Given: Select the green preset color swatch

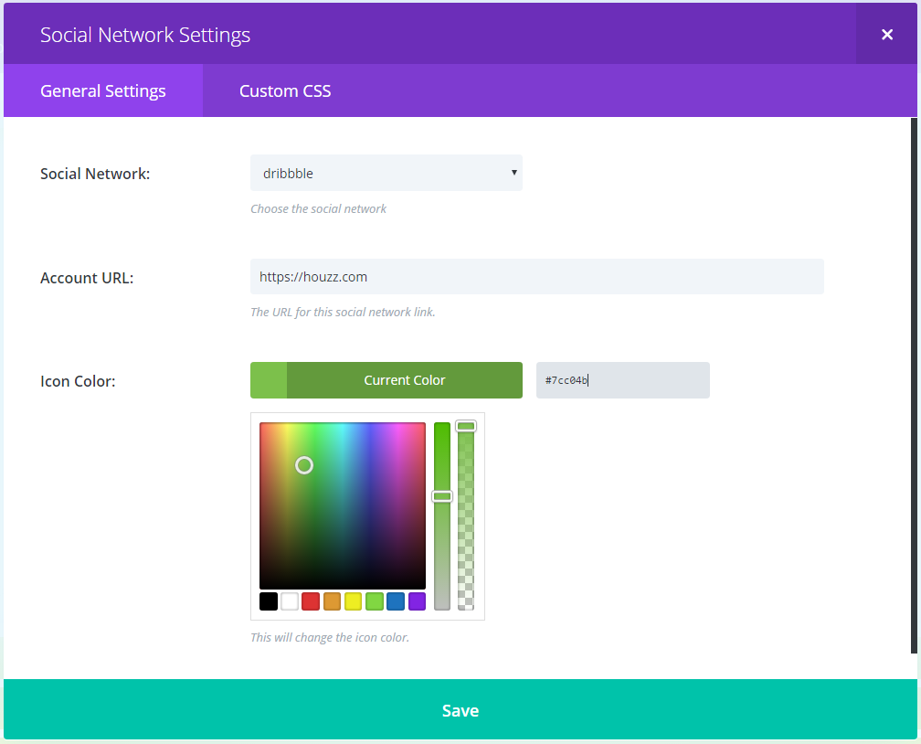Looking at the screenshot, I should pyautogui.click(x=375, y=601).
